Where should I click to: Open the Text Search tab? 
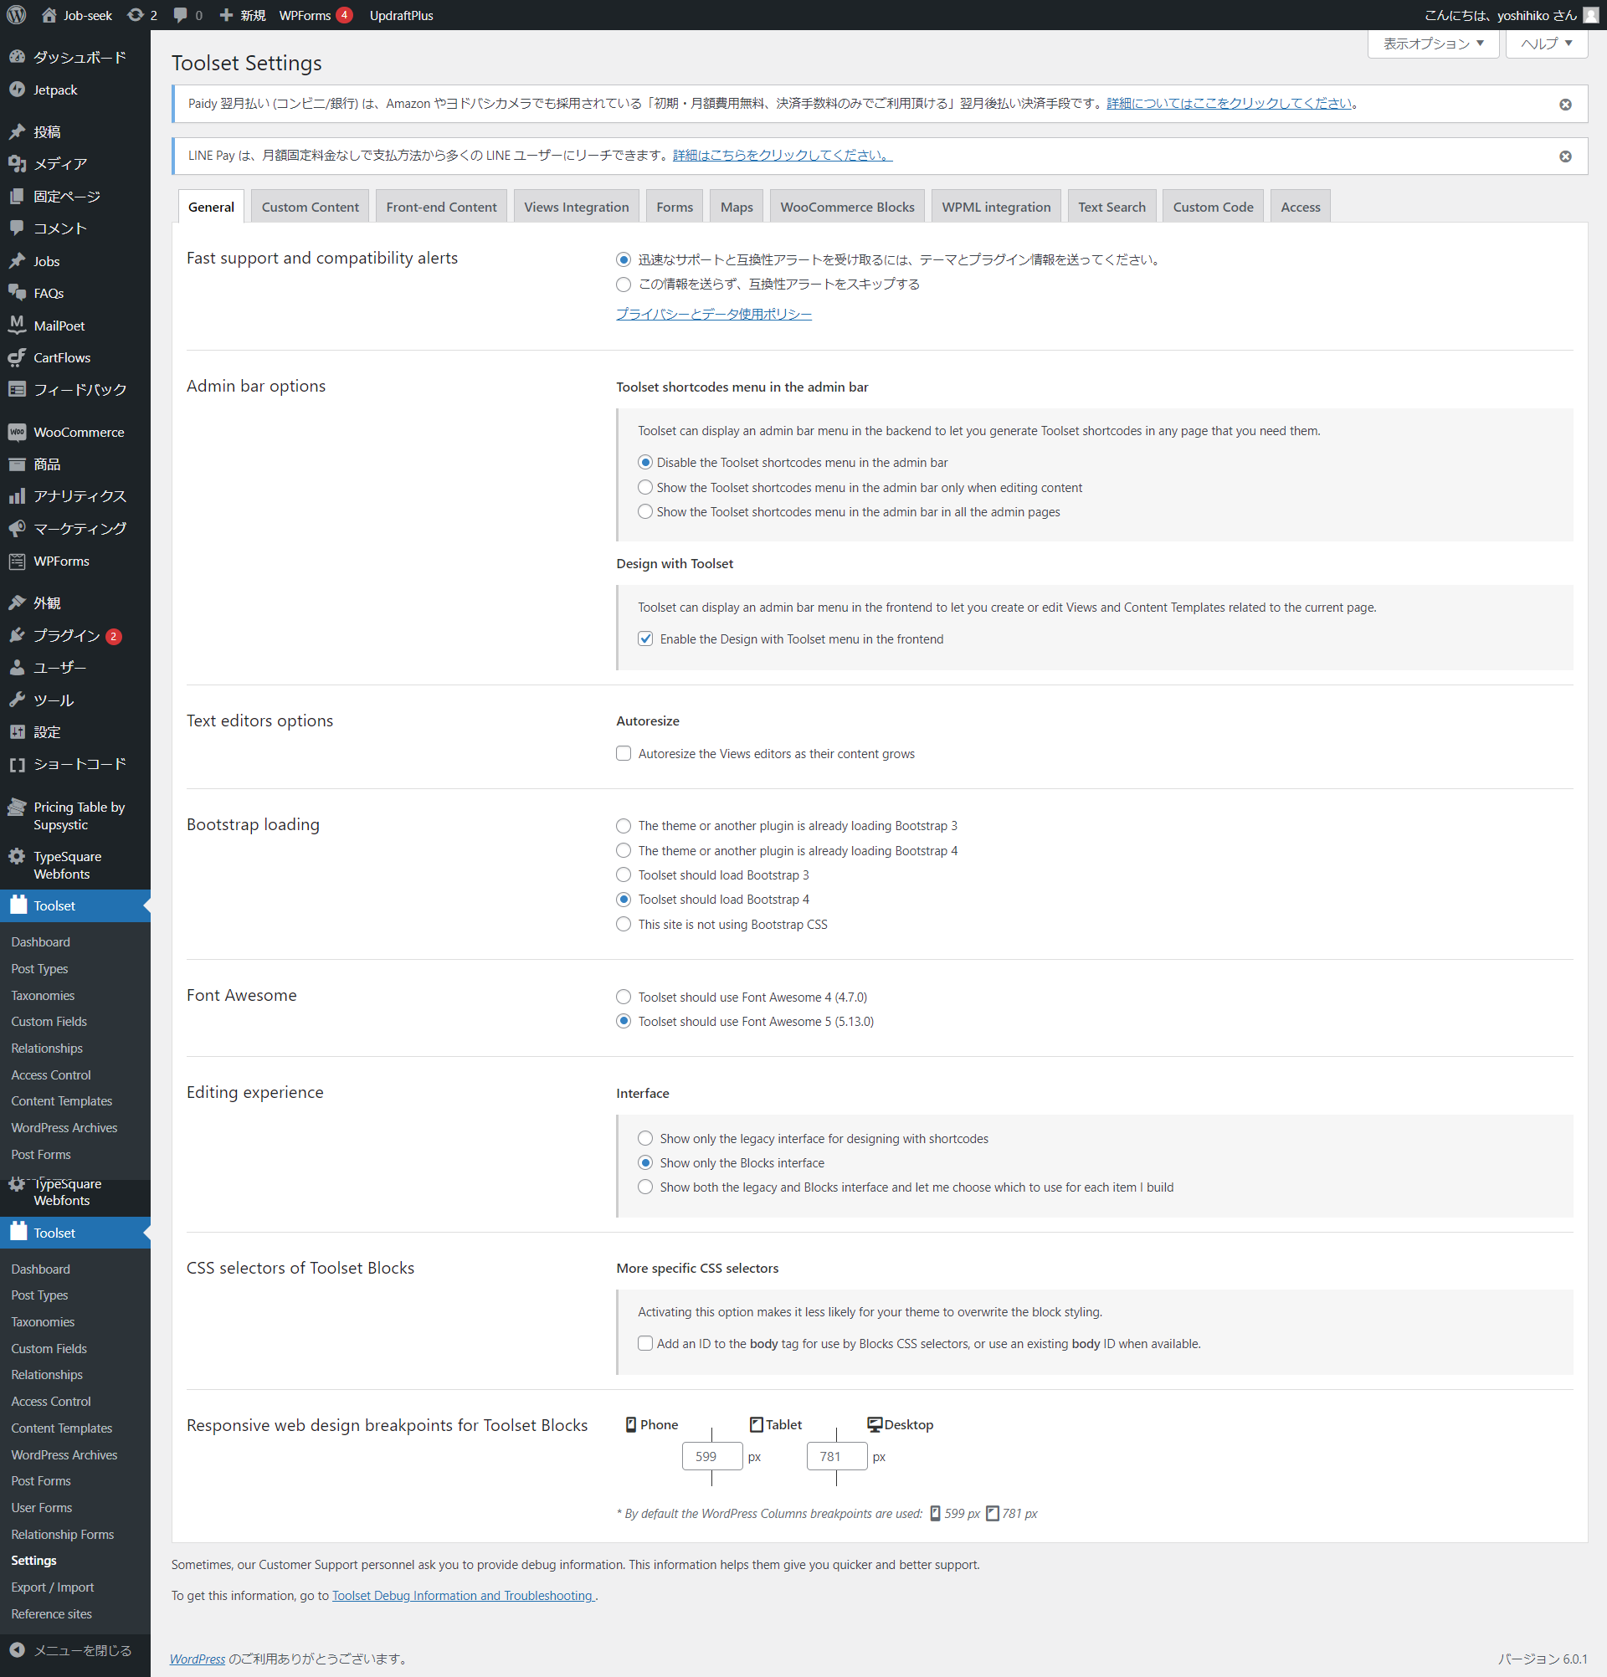click(1112, 206)
